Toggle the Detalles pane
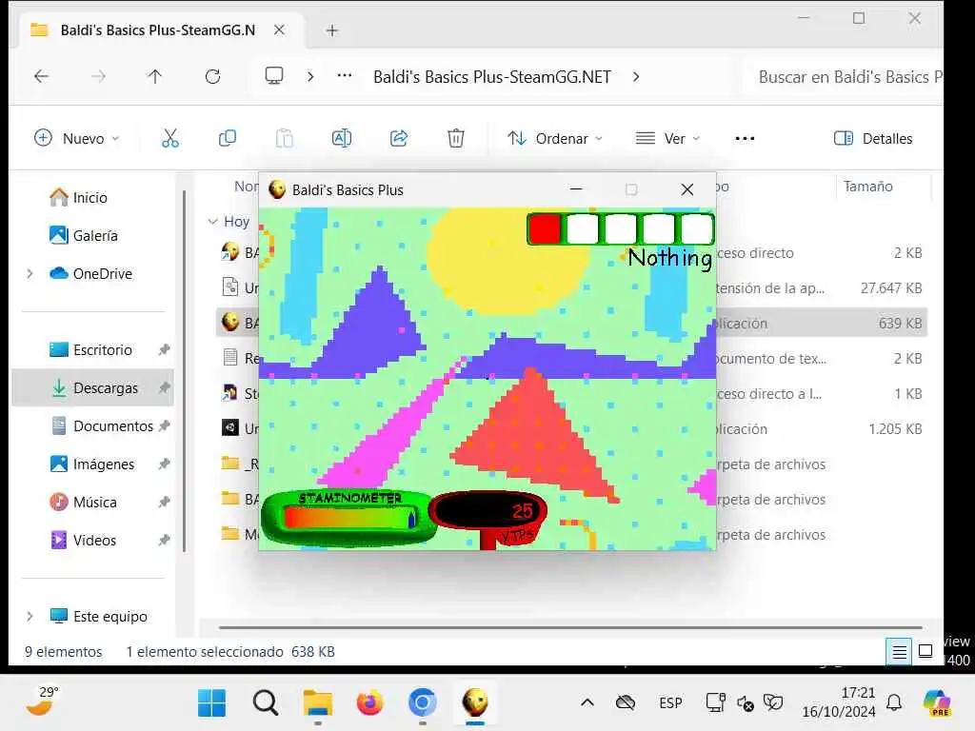The image size is (975, 731). pos(873,138)
